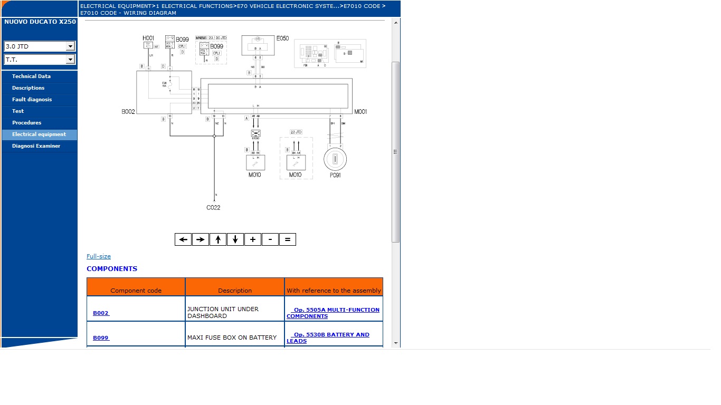
Task: Click the B002 component code link
Action: pyautogui.click(x=101, y=313)
